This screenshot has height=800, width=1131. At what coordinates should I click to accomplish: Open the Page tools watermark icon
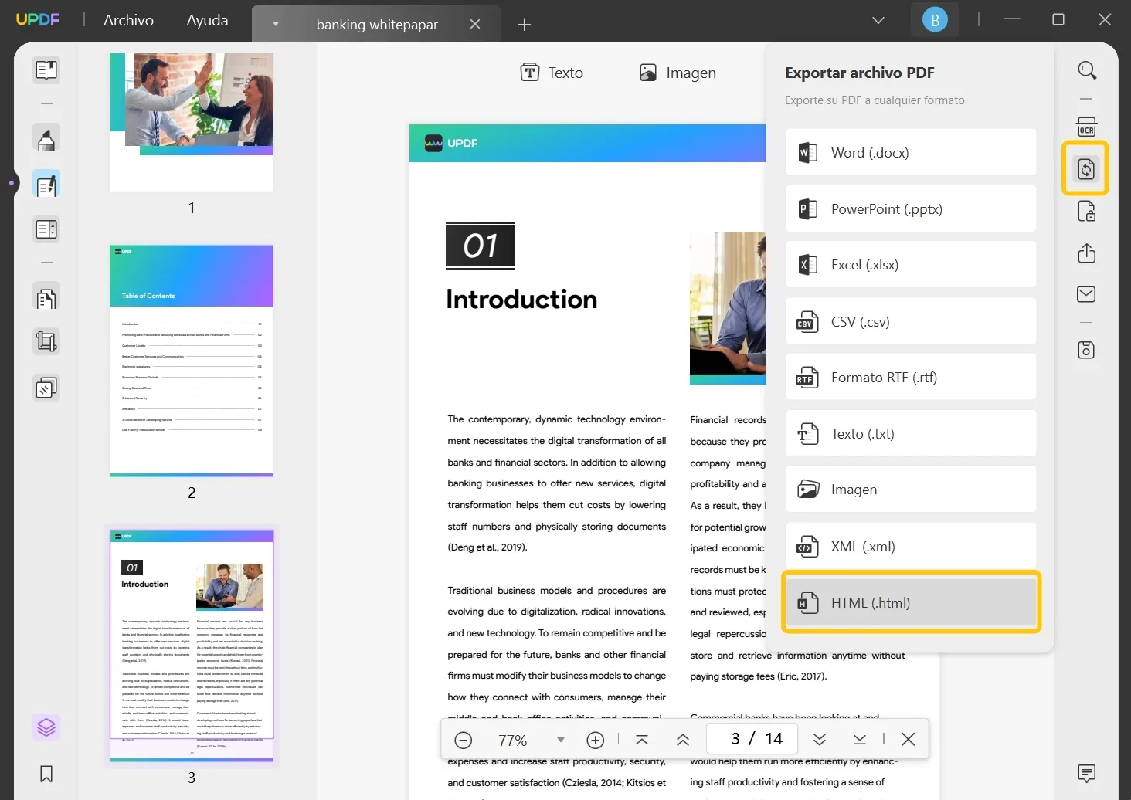coord(46,388)
